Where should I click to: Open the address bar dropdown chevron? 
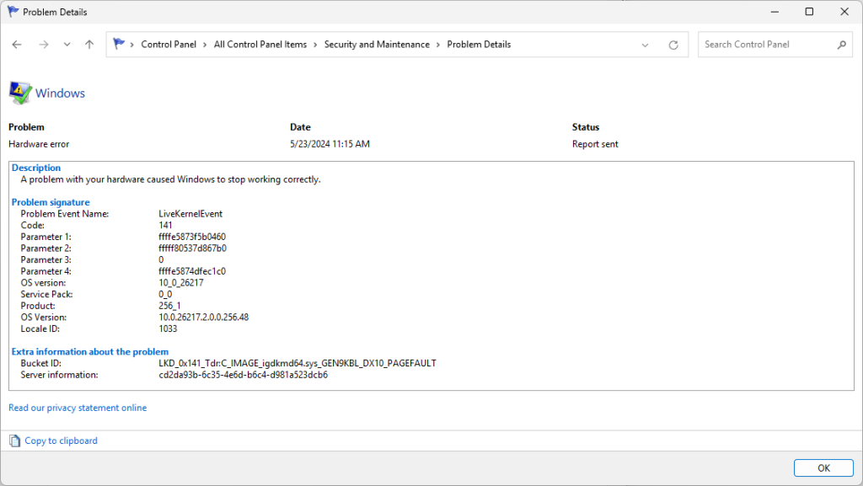[645, 44]
